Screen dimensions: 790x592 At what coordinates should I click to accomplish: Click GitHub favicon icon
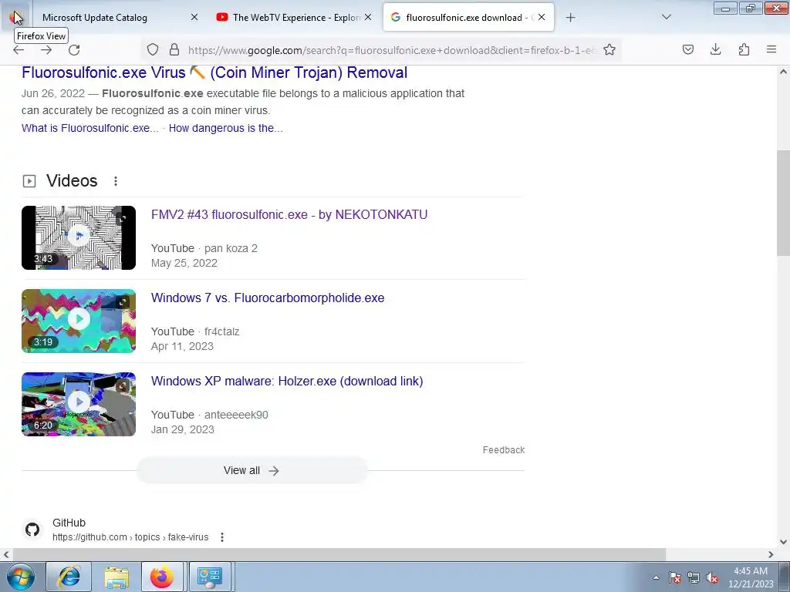pos(32,530)
